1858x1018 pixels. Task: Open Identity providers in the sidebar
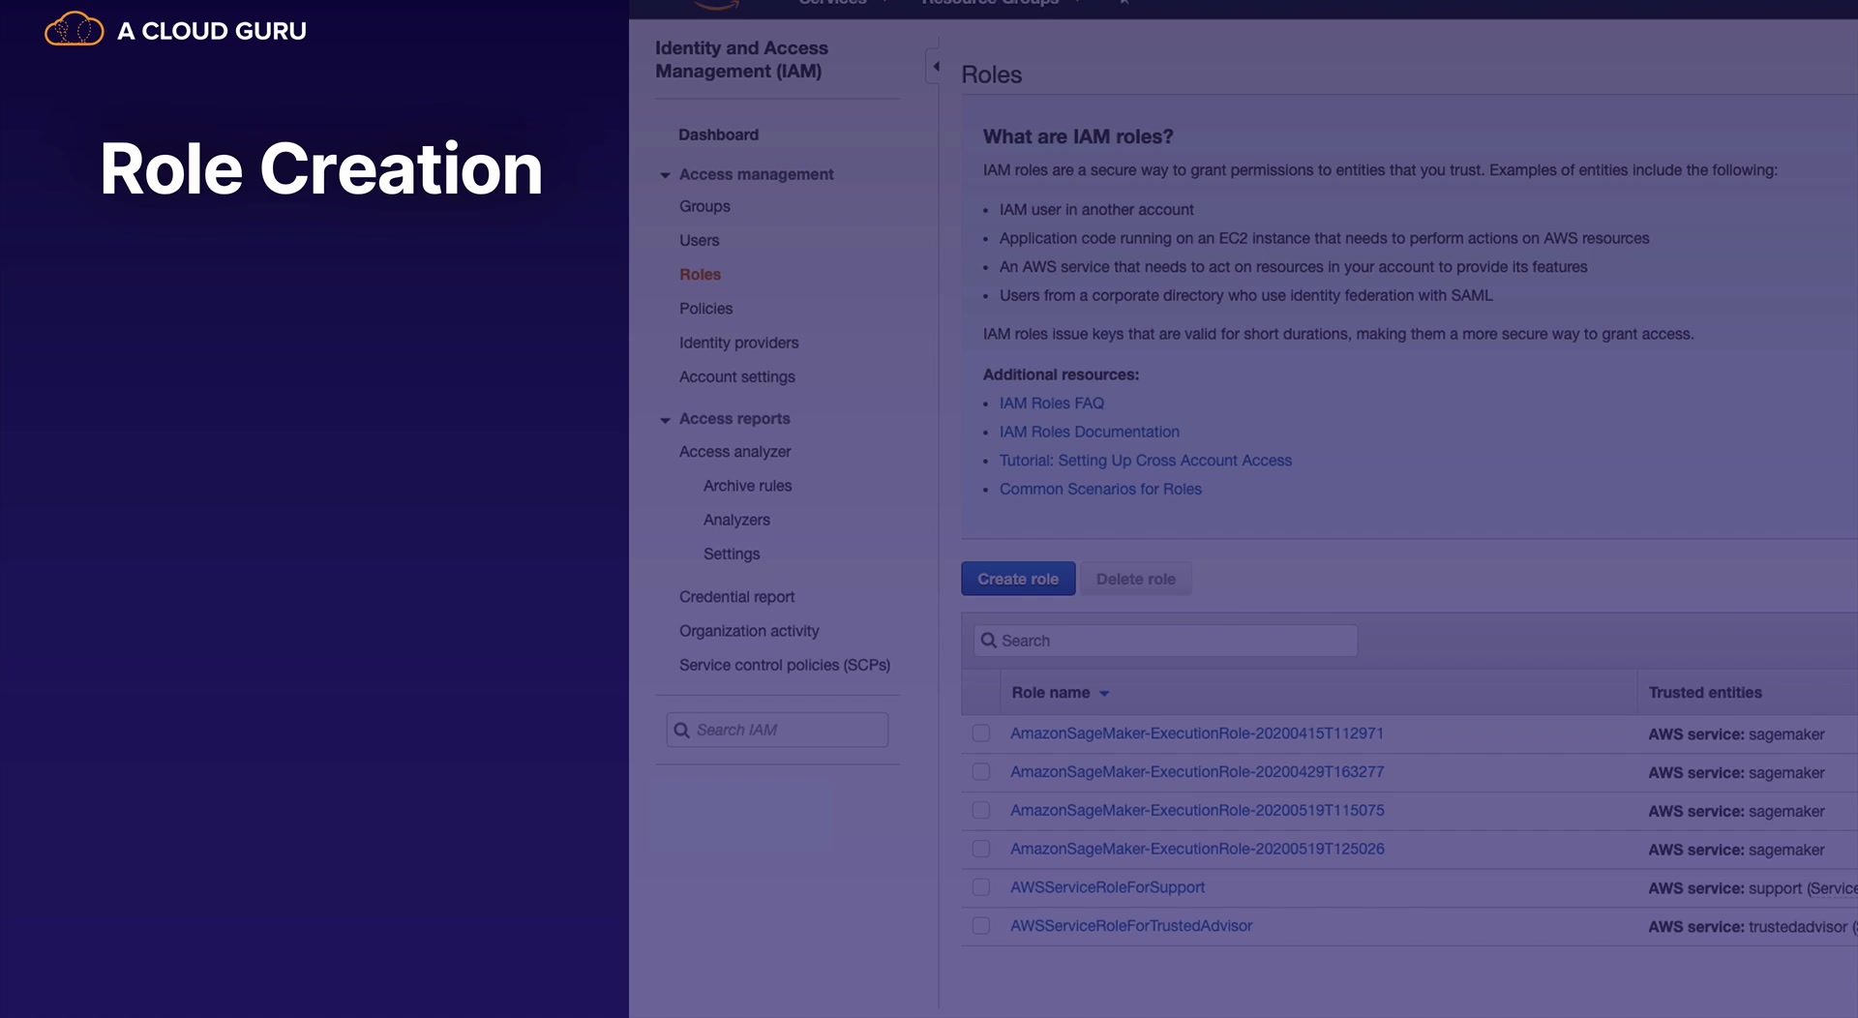point(738,343)
